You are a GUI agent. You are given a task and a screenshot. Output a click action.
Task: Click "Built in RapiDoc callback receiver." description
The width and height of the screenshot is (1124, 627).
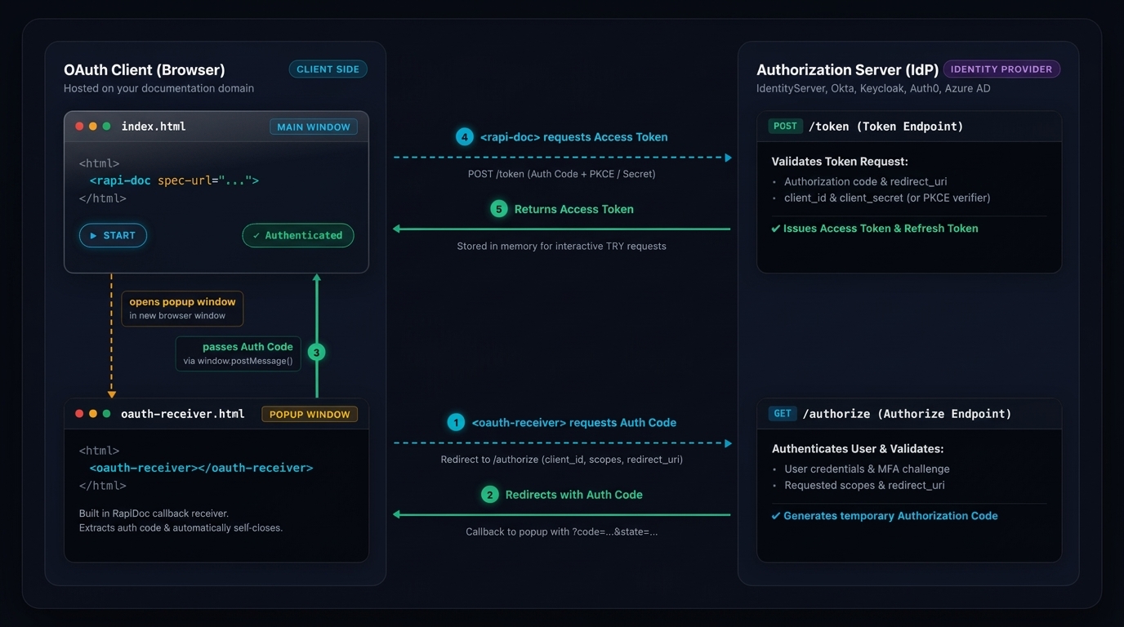[x=154, y=514]
